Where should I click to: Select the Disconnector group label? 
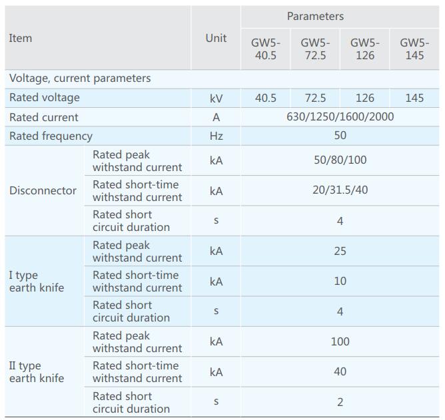click(x=43, y=190)
